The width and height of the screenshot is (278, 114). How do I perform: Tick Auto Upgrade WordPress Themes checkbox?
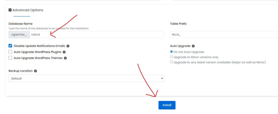10,58
